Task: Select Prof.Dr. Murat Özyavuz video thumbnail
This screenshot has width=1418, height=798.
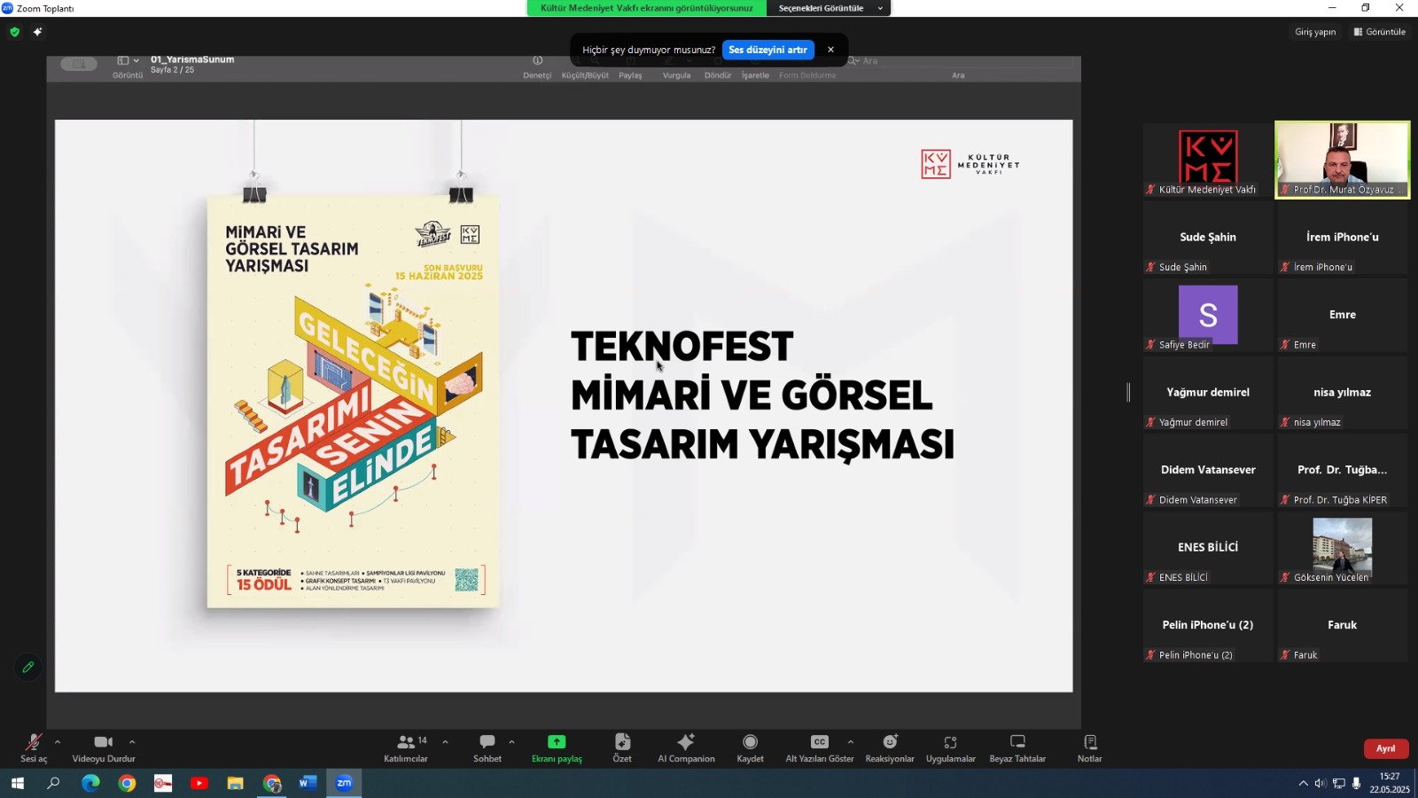Action: tap(1343, 160)
